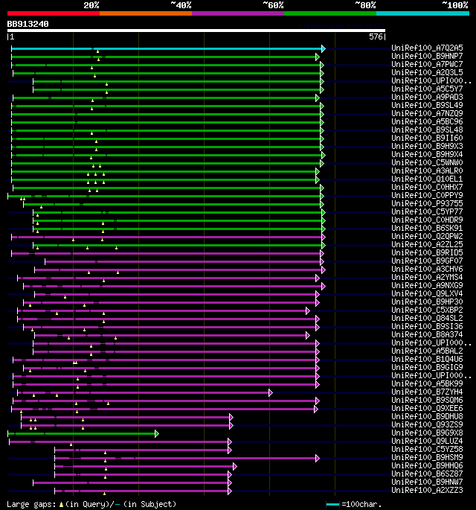The width and height of the screenshot is (476, 510).
Task: Select subject label UniRef100_A9NXG9
Action: click(427, 285)
